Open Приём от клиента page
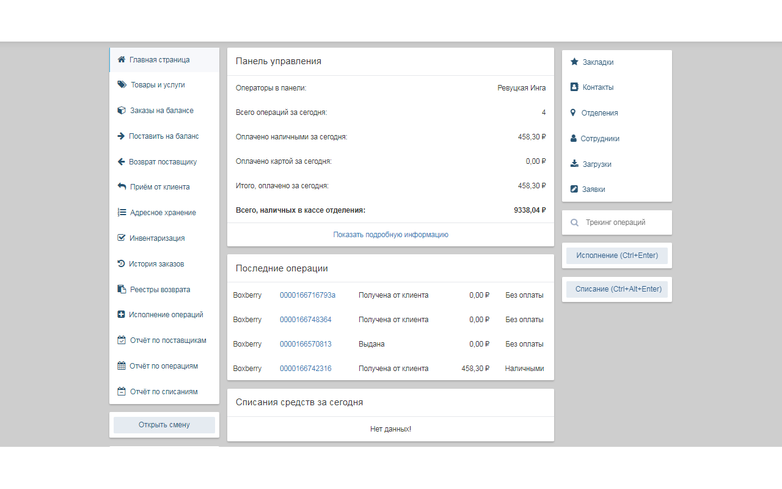 point(164,187)
